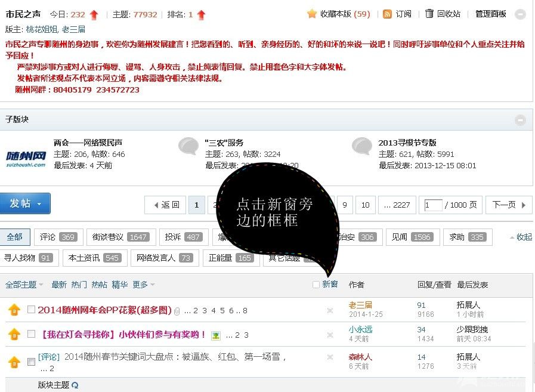Collapse the forum header with the round minus icon
This screenshot has width=535, height=392.
tap(520, 14)
